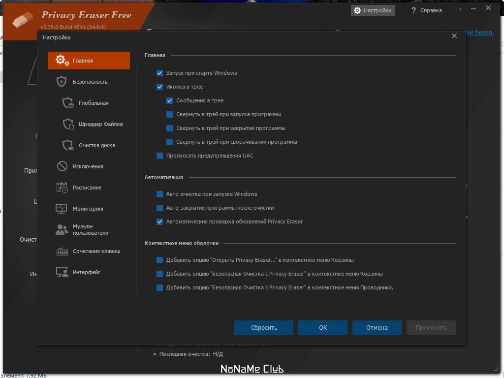Go to Расписание settings

coord(89,188)
